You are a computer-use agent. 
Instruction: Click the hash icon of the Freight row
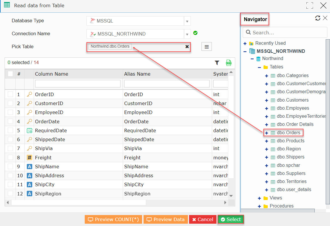coord(29,158)
